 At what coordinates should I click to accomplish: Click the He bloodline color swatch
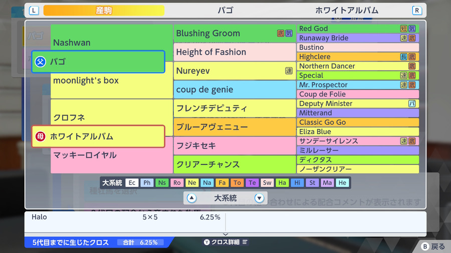pos(342,182)
